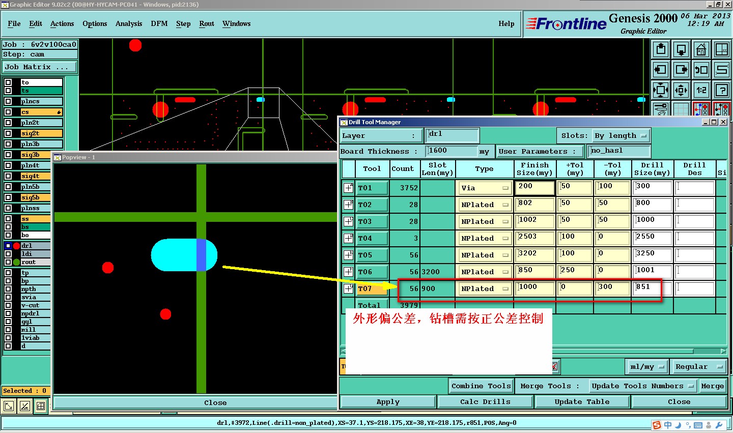Click the Merge button
Image resolution: width=733 pixels, height=433 pixels.
713,386
